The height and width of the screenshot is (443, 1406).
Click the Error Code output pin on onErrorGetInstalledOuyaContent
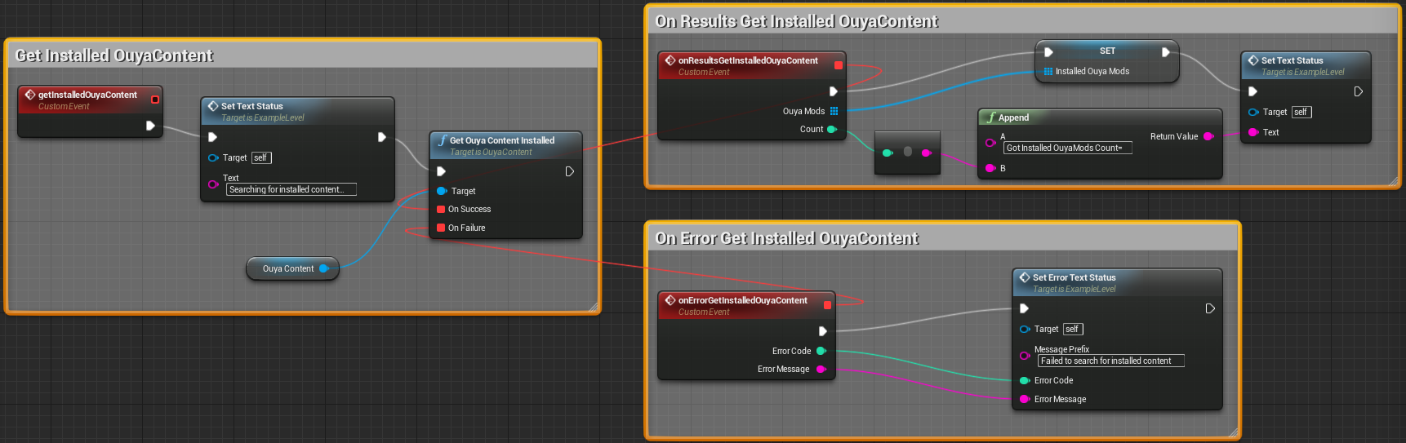(x=821, y=351)
